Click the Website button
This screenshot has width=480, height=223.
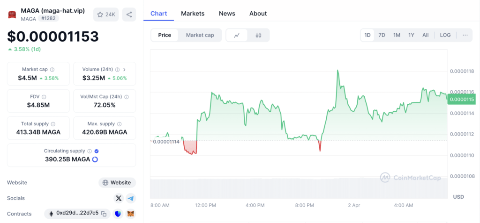tap(117, 183)
